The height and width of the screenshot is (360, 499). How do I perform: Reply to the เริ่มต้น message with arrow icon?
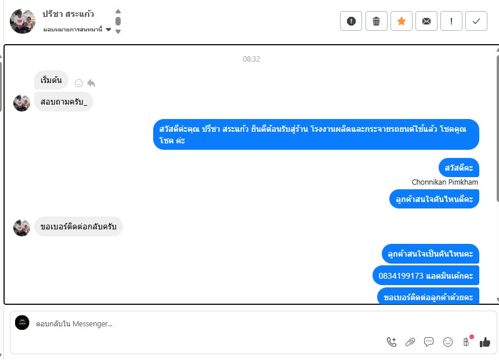(91, 83)
